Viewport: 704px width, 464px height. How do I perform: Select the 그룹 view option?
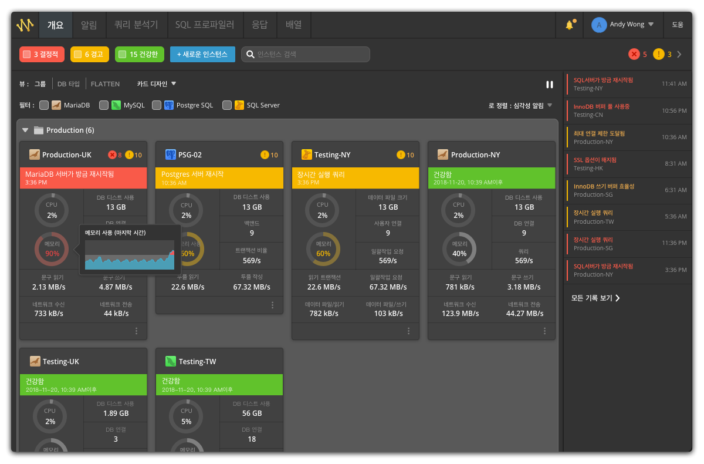tap(40, 84)
